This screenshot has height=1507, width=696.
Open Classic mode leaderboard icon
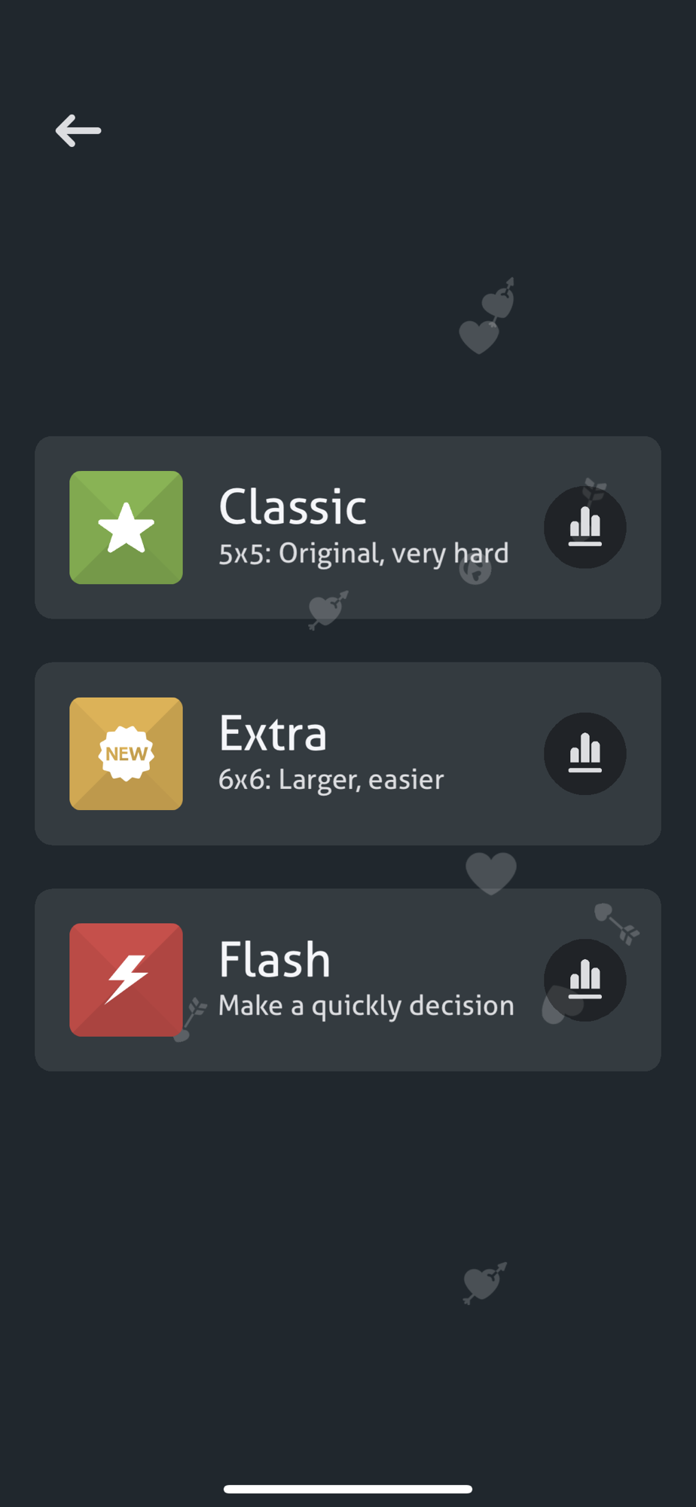(x=585, y=527)
